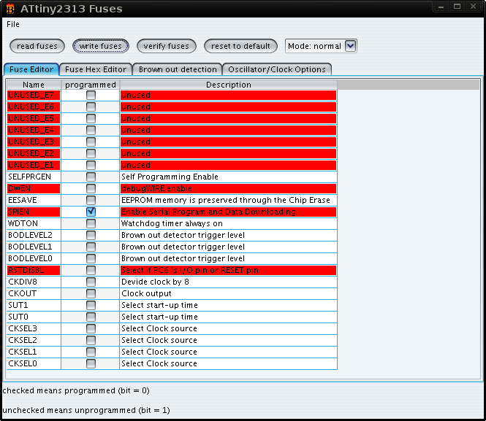Check the WDTON programmed checkbox

91,223
